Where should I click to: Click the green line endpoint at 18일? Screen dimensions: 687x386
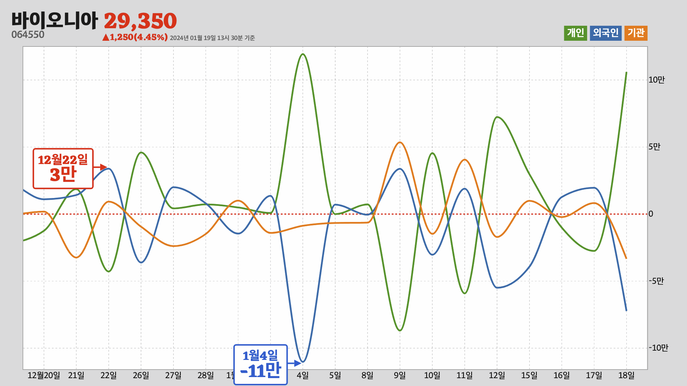point(626,73)
